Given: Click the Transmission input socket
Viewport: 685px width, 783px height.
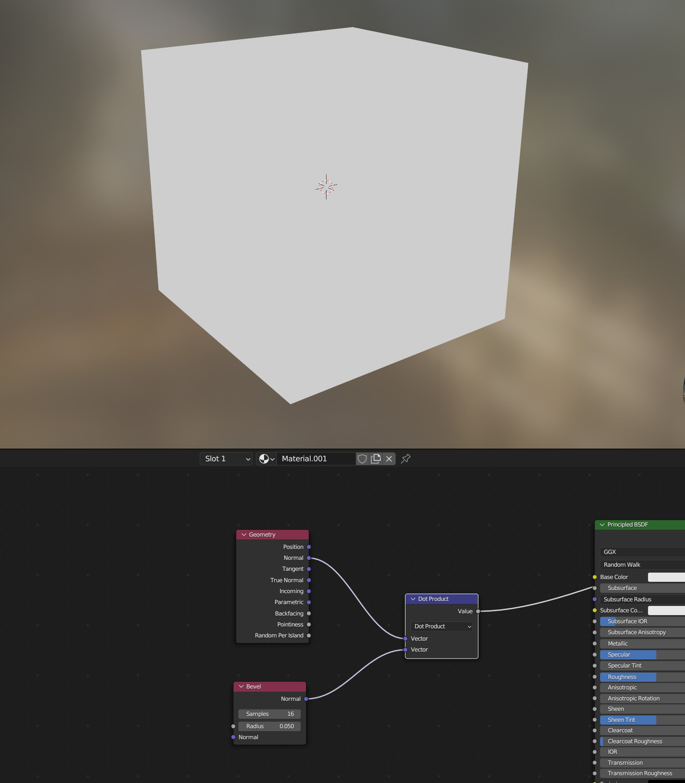Looking at the screenshot, I should click(x=595, y=762).
